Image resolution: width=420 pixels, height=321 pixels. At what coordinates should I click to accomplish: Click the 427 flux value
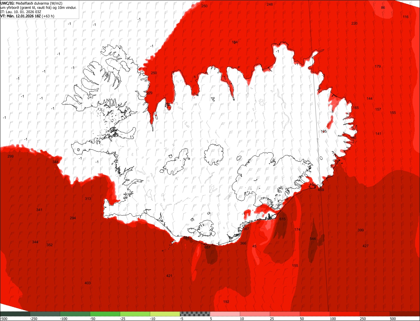coord(366,246)
